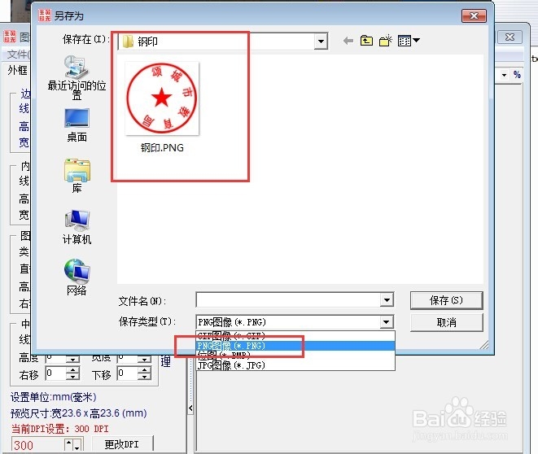Open Recent Places in the sidebar
Image resolution: width=538 pixels, height=454 pixels.
(x=77, y=77)
